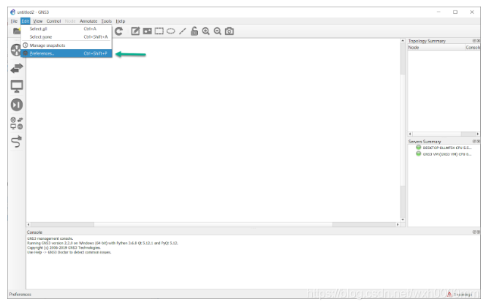Select the draw rectangle tool
486x307 pixels.
159,31
